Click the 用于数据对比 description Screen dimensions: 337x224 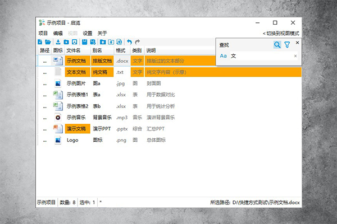tap(161, 95)
